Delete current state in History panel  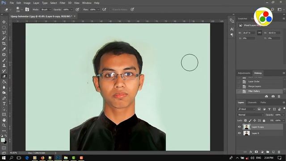(279, 96)
